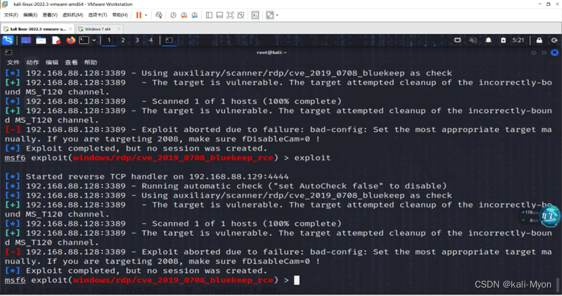
Task: Open the snapshot manager icon
Action: [x=195, y=15]
